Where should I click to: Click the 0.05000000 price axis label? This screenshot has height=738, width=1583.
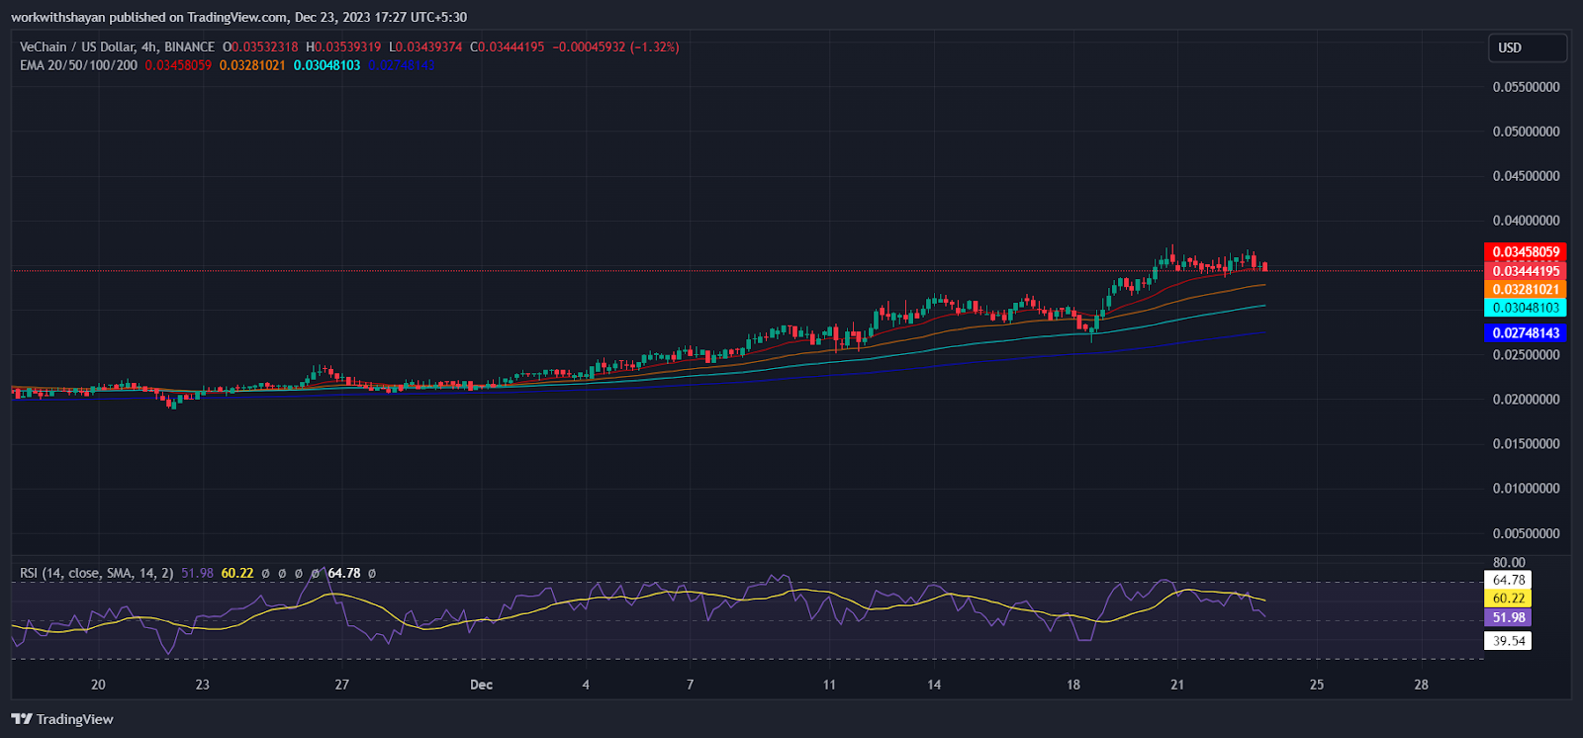1526,132
